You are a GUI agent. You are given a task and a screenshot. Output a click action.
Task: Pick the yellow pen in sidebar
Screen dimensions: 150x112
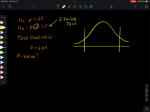coord(3,27)
